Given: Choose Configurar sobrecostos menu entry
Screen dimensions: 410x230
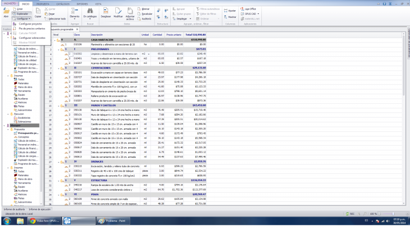Looking at the screenshot, I should [31, 38].
